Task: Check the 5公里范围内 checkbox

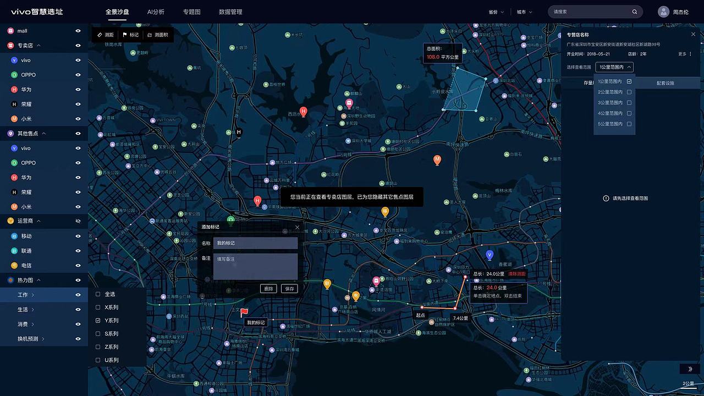Action: click(x=629, y=124)
